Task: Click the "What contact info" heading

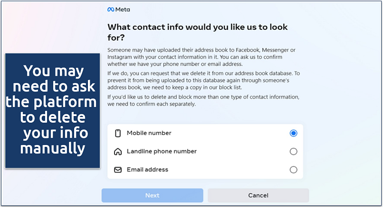Action: 197,32
